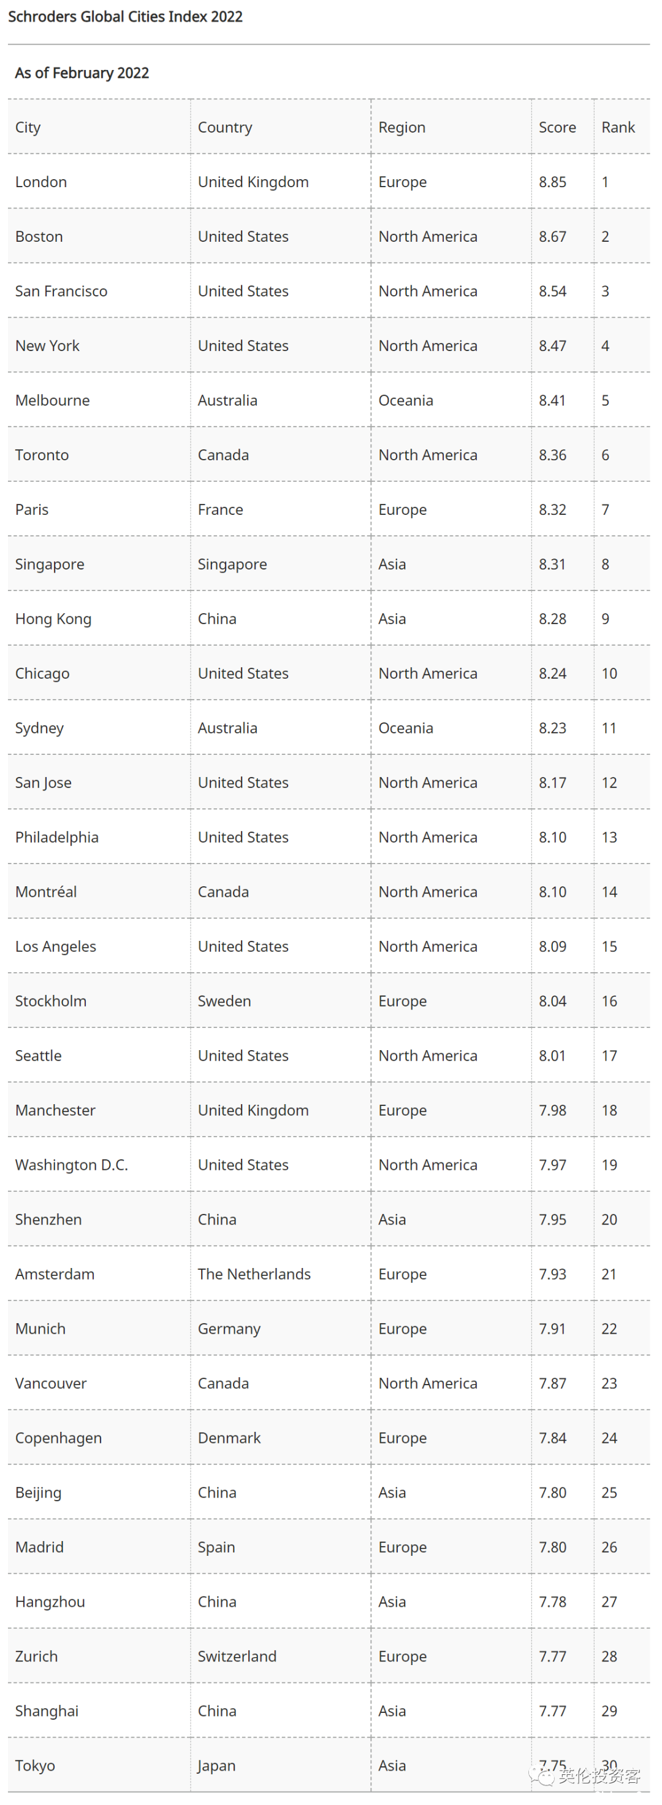Click the Schroders Global Cities Index 2022 title

pos(125,16)
